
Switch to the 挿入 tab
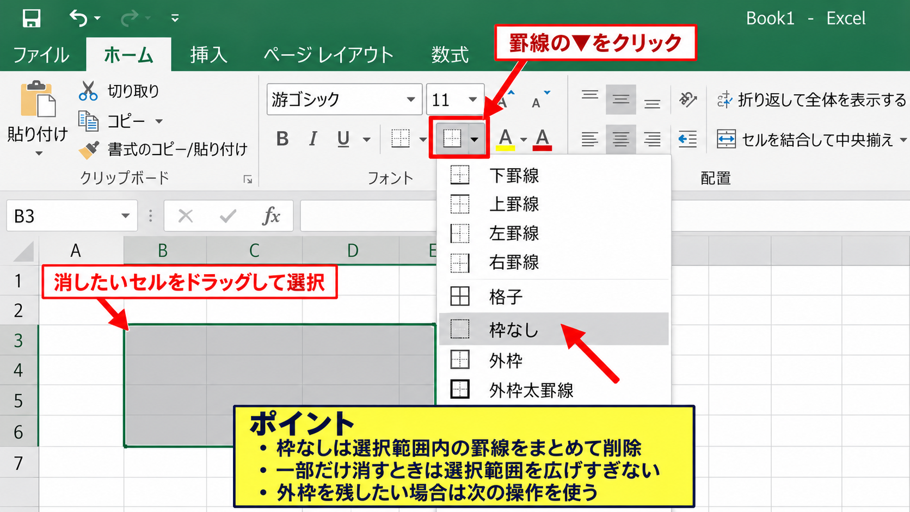click(208, 54)
